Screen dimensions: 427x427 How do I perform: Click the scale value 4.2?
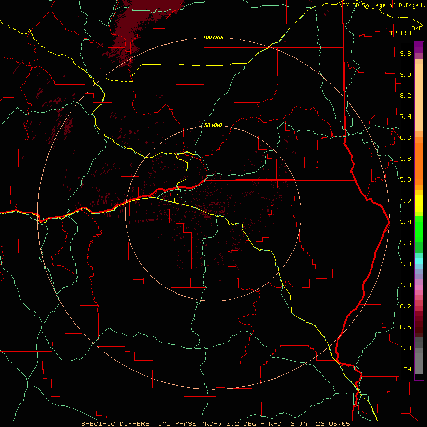(x=406, y=201)
